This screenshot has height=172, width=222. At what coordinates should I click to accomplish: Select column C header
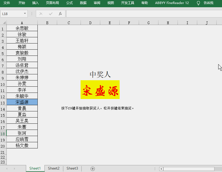[x=69, y=23]
